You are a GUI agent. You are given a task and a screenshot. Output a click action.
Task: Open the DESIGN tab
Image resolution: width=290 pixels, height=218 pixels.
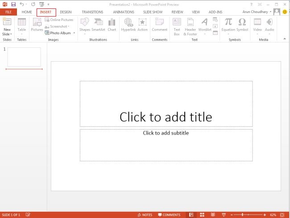[66, 12]
